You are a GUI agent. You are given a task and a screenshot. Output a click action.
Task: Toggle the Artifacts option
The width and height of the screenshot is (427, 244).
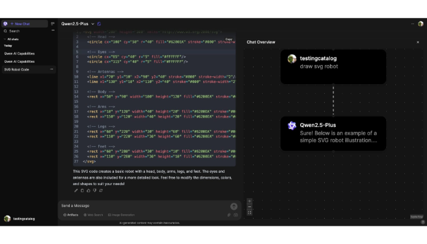click(71, 215)
